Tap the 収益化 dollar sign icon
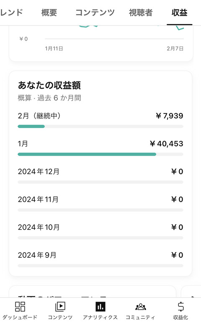The height and width of the screenshot is (323, 201). click(180, 307)
